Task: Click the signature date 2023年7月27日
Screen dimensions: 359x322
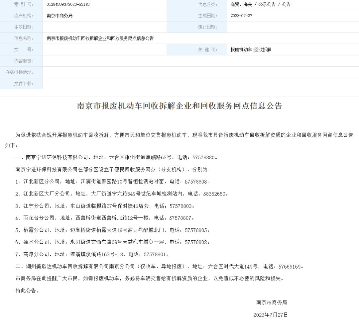Action: pos(271,315)
